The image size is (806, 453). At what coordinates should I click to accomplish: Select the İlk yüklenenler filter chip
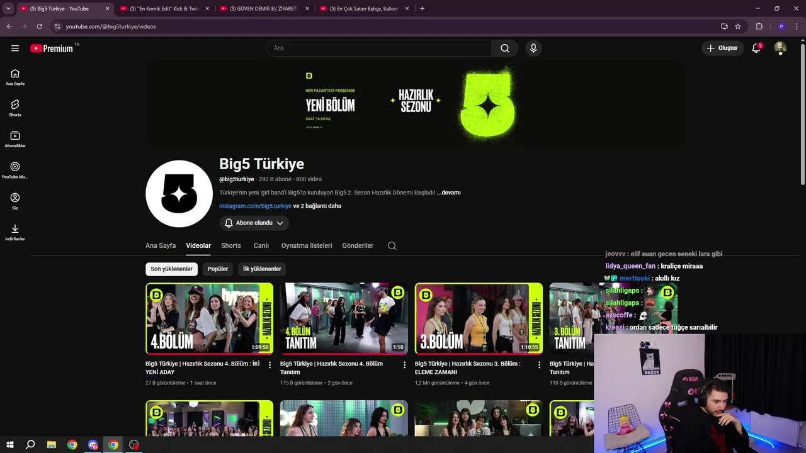pos(262,269)
